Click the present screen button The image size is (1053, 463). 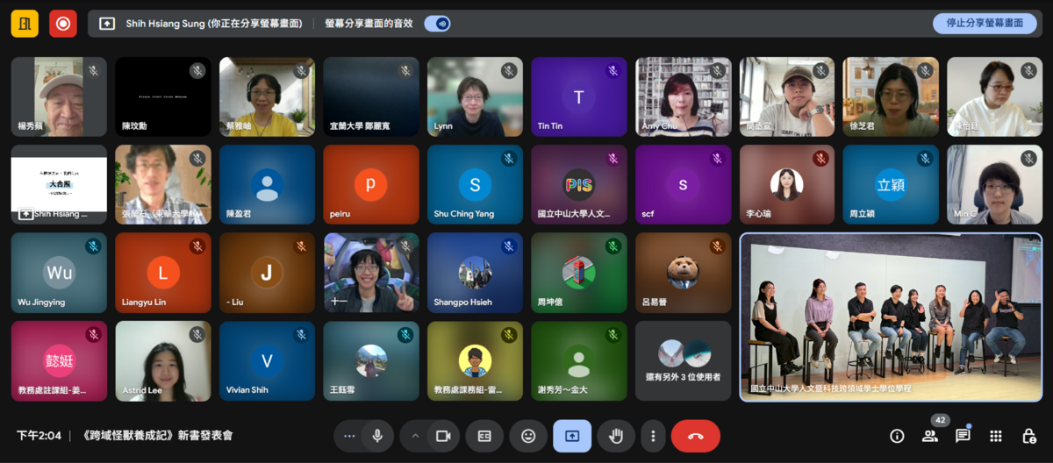click(572, 436)
